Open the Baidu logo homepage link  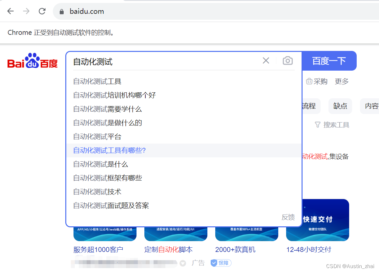(x=32, y=61)
